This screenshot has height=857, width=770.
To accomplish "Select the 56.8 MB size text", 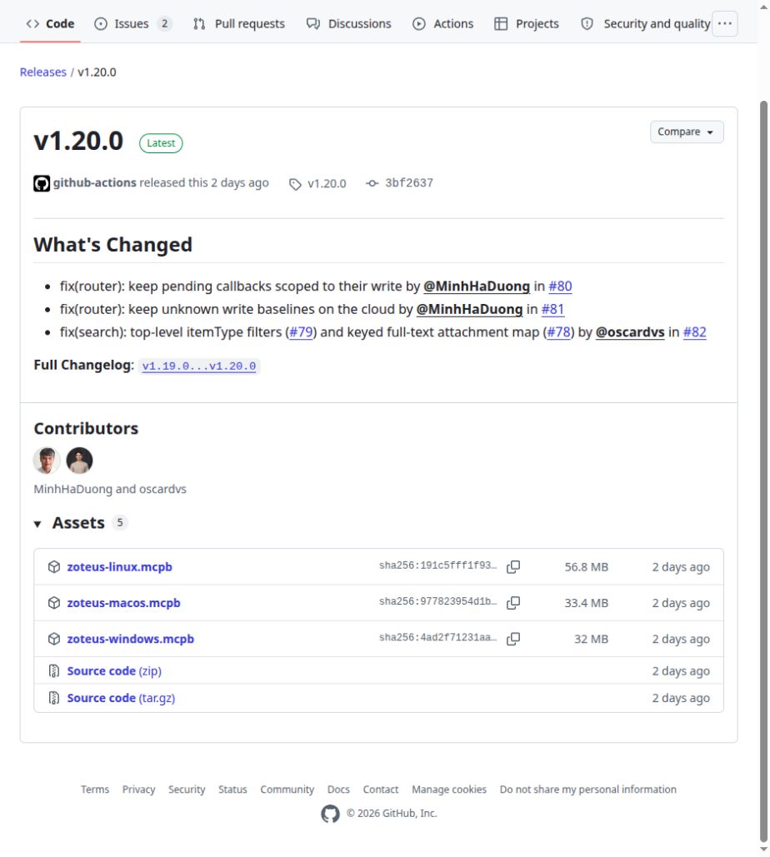I will click(587, 567).
